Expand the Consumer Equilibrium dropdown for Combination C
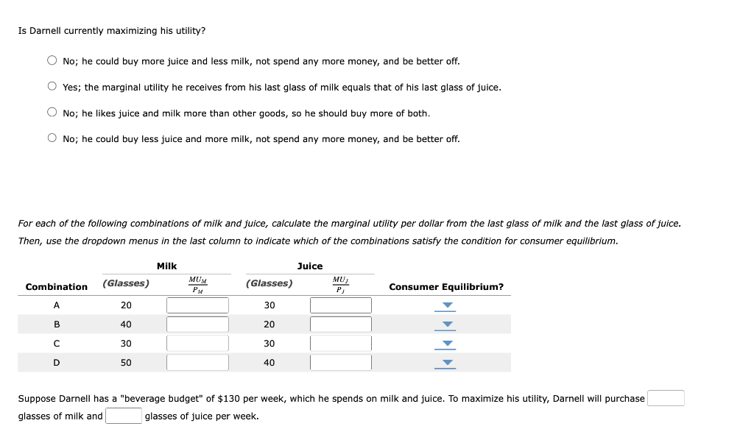Screen dimensions: 754x440 (445, 343)
